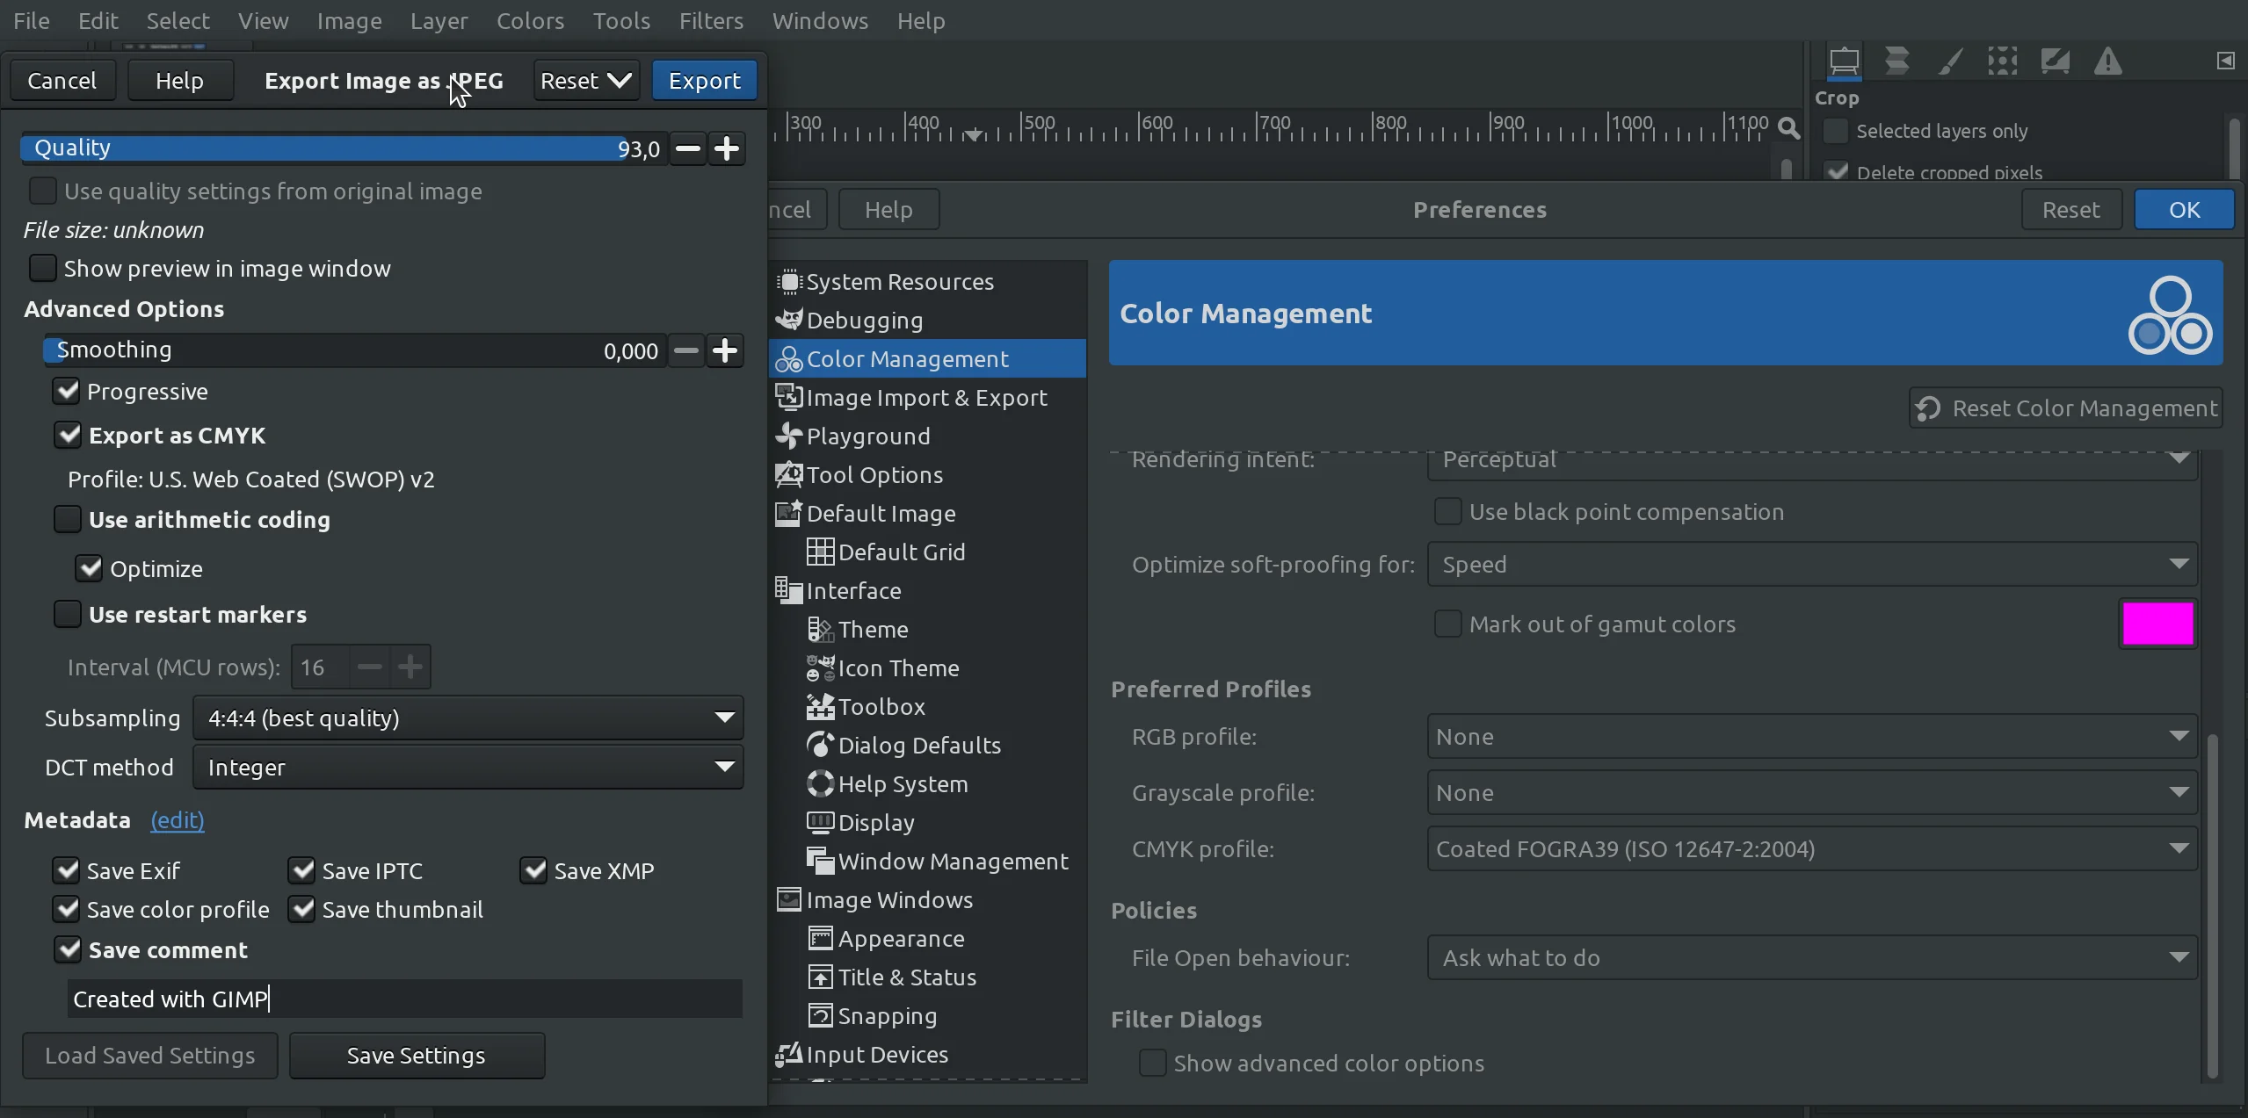Select Toolbox preferences page
Viewport: 2248px width, 1118px height.
point(928,707)
